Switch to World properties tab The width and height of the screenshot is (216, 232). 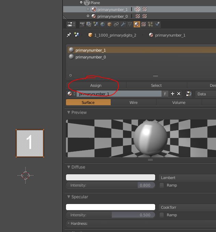103,24
